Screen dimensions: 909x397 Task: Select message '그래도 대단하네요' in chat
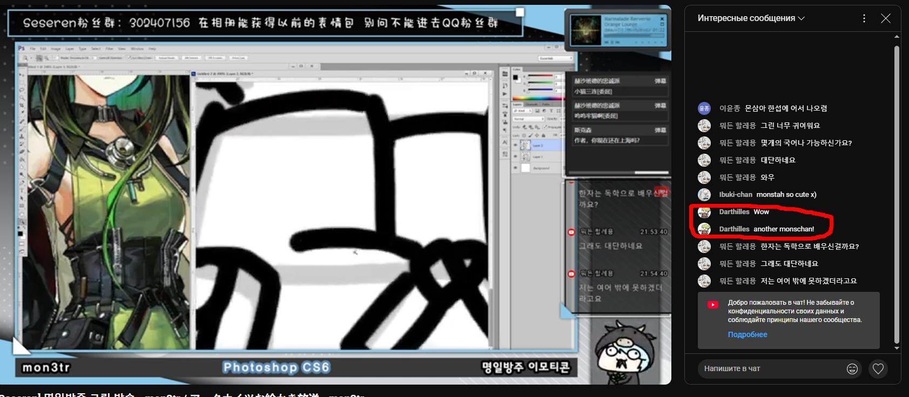coord(789,264)
